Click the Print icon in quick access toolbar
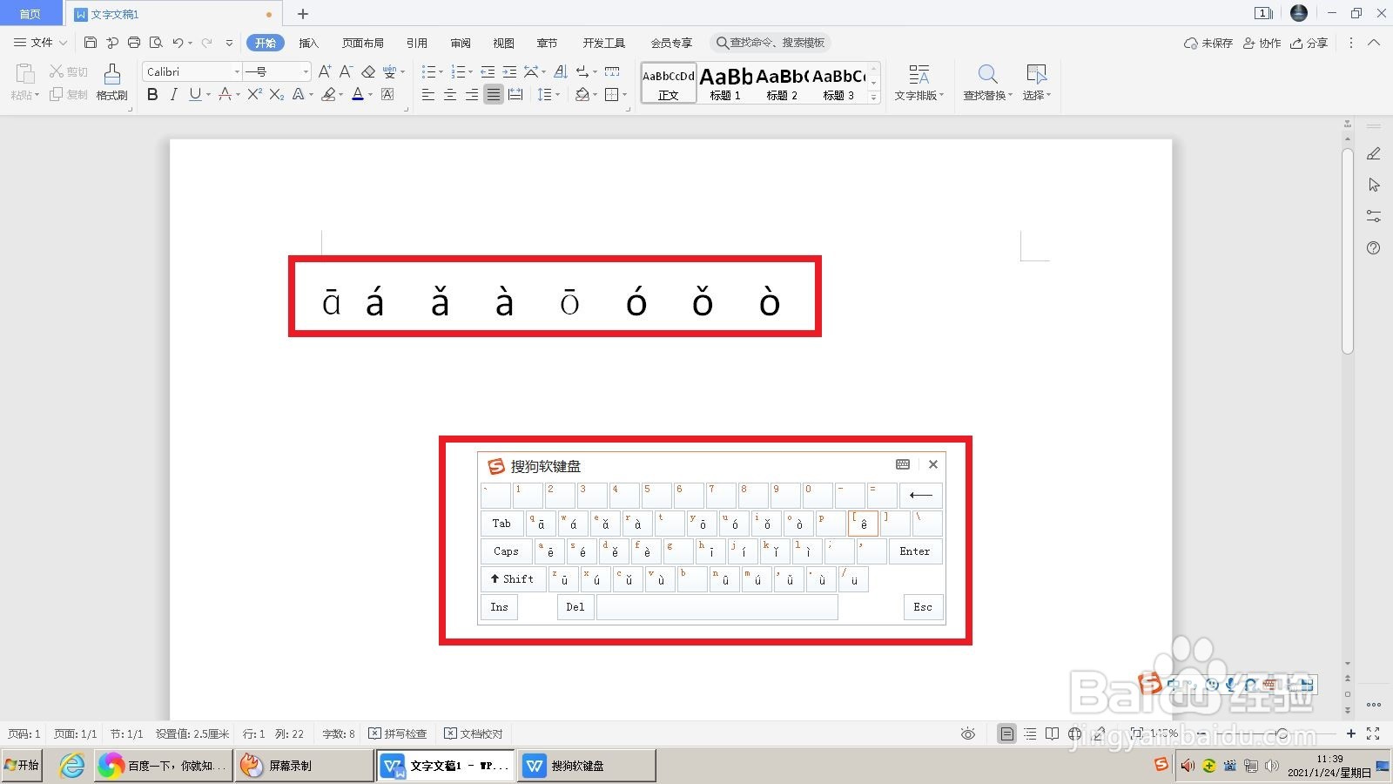 pos(134,42)
